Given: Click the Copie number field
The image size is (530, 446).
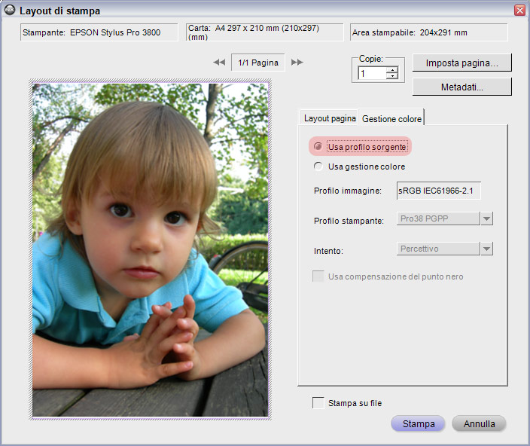Looking at the screenshot, I should (x=372, y=73).
